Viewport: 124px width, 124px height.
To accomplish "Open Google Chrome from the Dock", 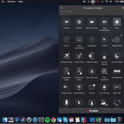I will 53,120.
